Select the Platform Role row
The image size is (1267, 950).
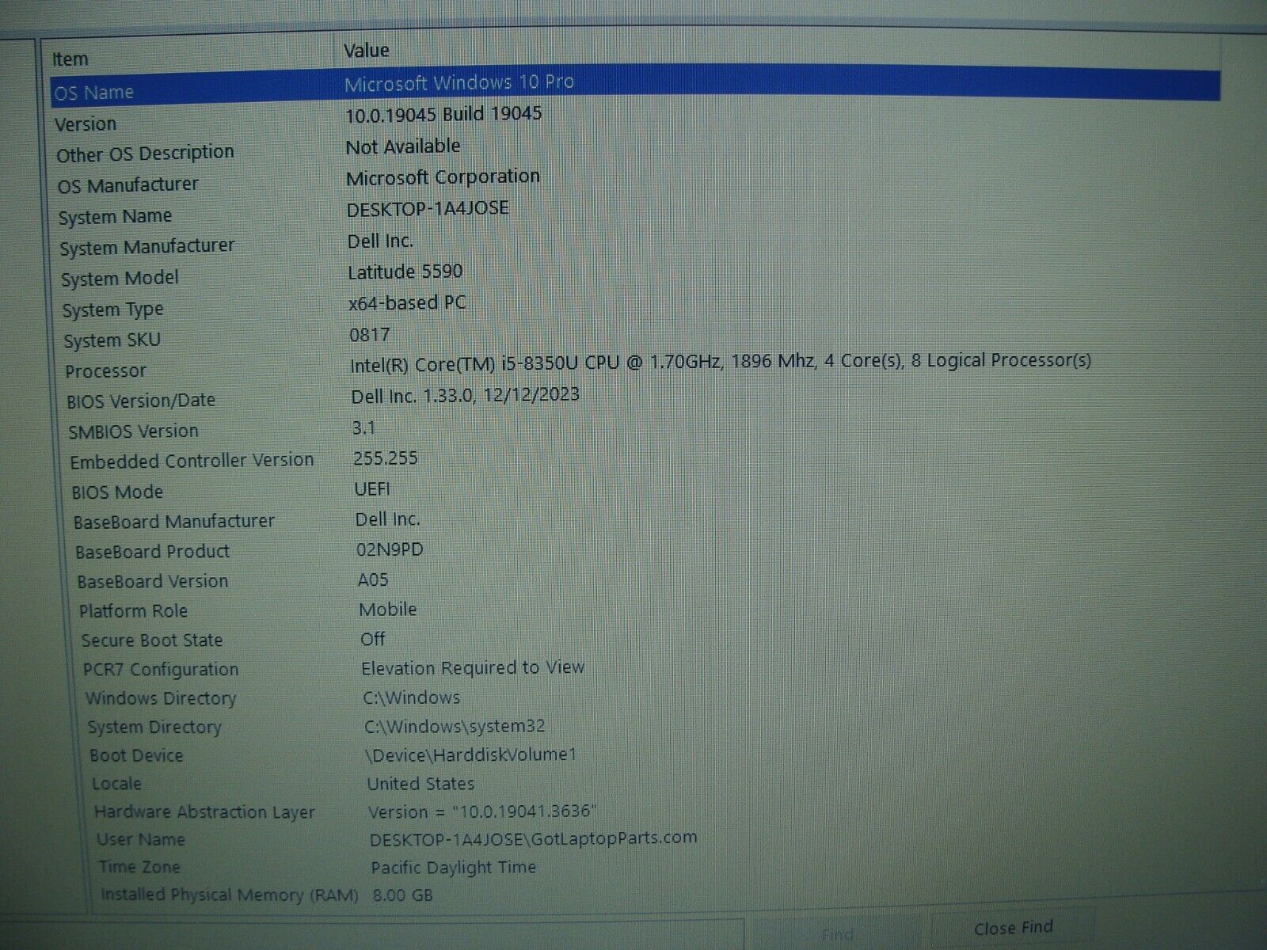[133, 611]
